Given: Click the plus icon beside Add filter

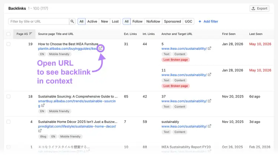Looking at the screenshot, I should pyautogui.click(x=200, y=21).
